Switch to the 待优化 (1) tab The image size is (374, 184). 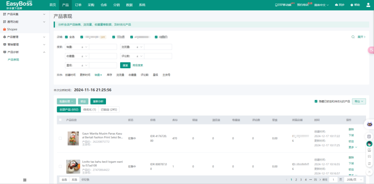[90, 109]
